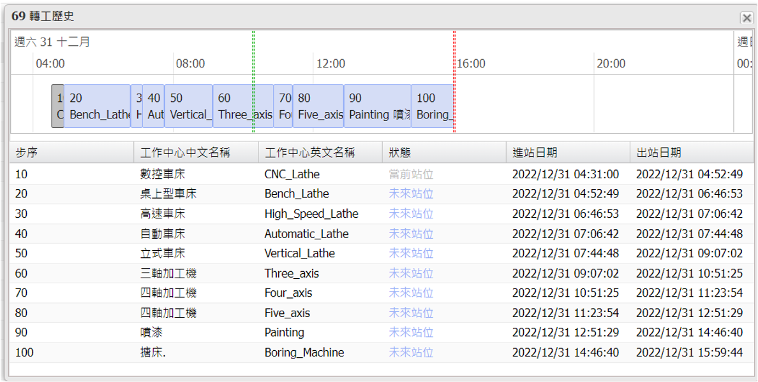This screenshot has height=382, width=758.
Task: Select the 50 Vertical_Lathe timeline block
Action: (188, 106)
